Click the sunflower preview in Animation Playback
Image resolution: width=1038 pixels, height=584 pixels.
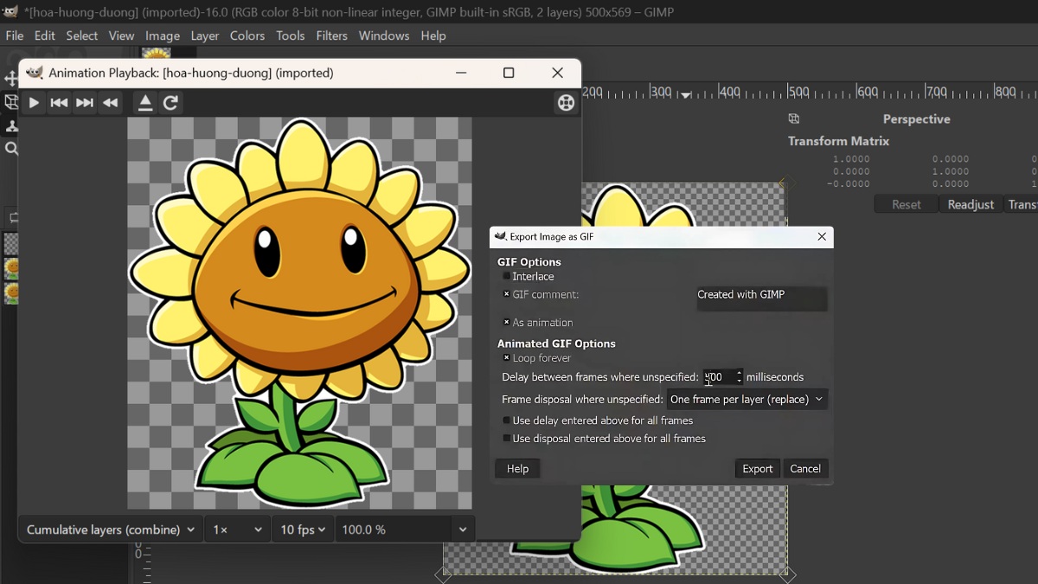tap(300, 313)
